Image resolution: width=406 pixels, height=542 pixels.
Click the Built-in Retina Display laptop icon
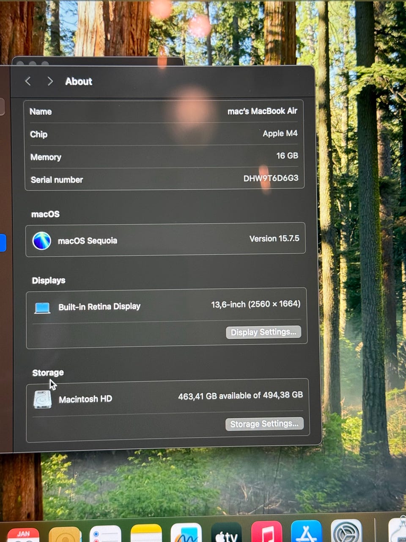[42, 308]
